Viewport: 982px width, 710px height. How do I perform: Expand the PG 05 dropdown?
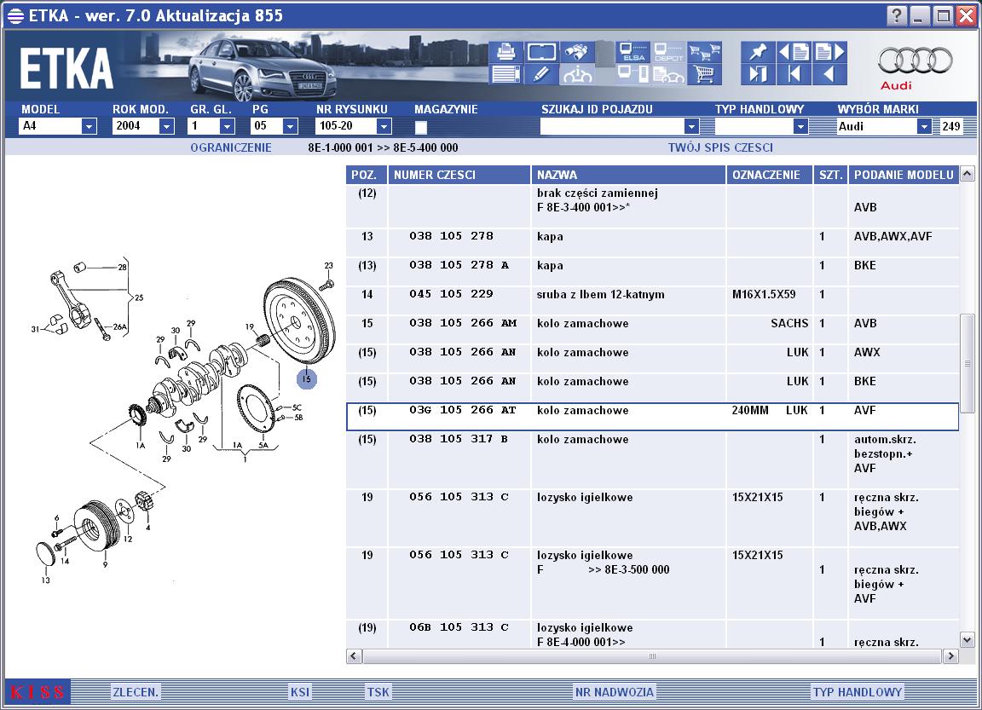point(289,126)
